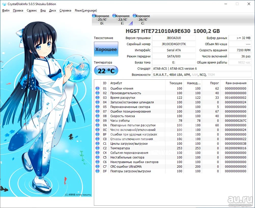Click status orb for События переназначения row
Viewport: 255px width, 208px height.
point(97,153)
